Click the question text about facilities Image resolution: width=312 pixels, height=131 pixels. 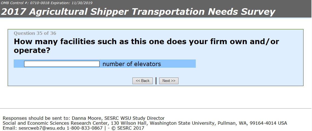pyautogui.click(x=146, y=42)
